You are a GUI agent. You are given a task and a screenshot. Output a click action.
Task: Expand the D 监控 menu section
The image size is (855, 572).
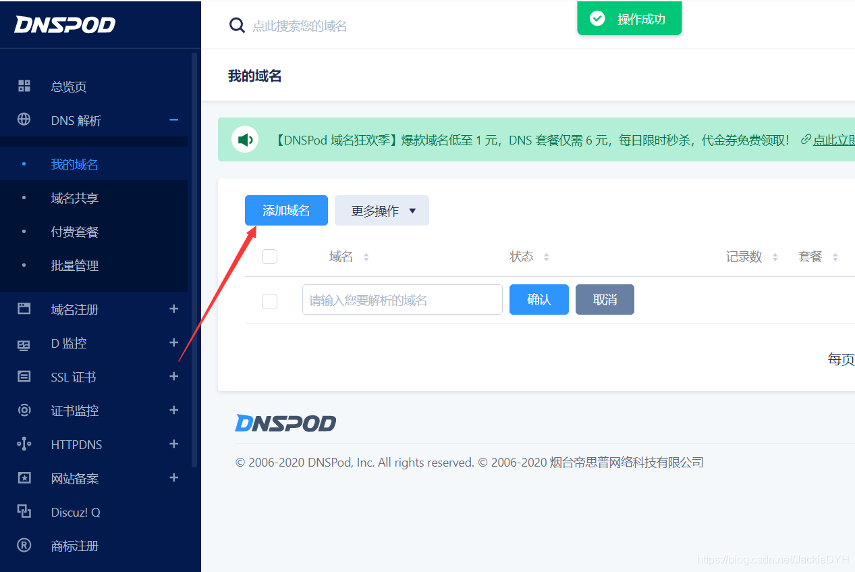tap(174, 342)
